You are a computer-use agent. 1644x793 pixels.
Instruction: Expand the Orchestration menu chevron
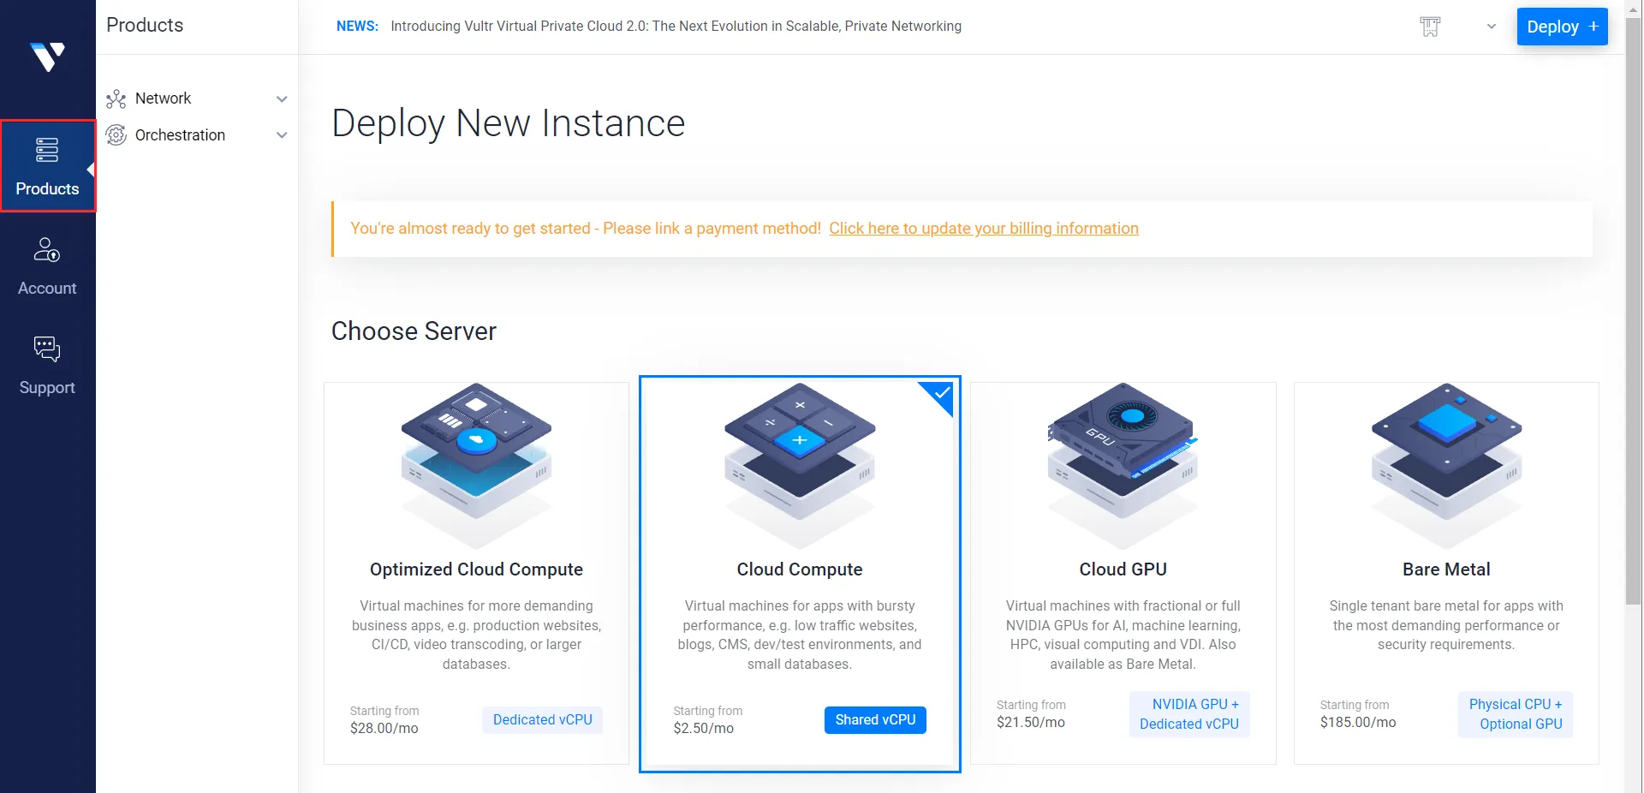click(x=282, y=135)
